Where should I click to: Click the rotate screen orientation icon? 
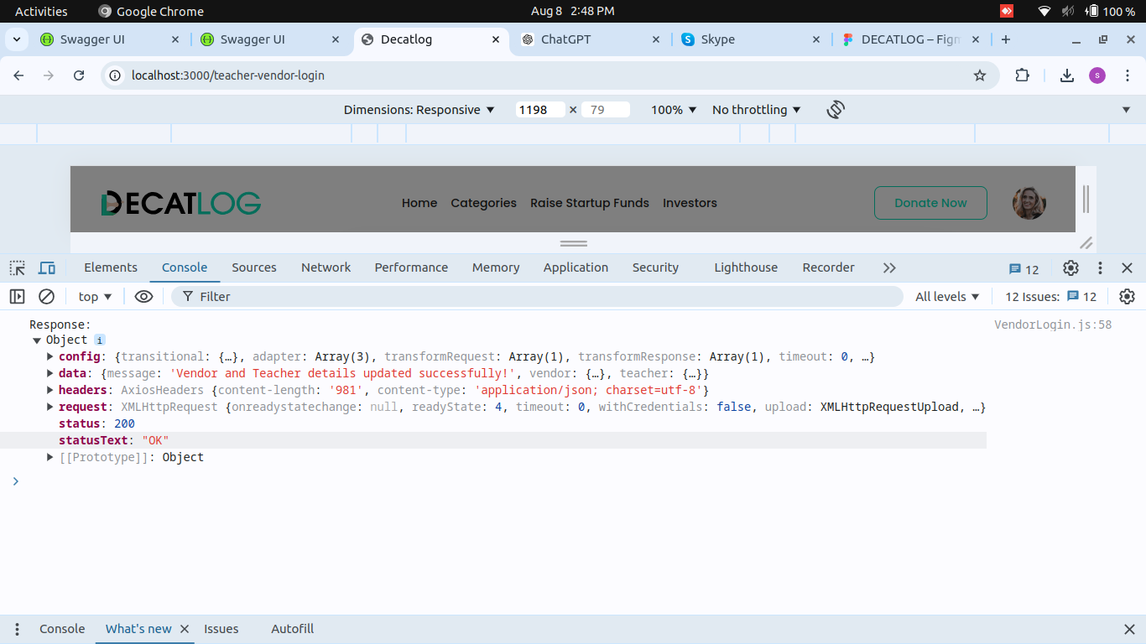click(x=835, y=110)
